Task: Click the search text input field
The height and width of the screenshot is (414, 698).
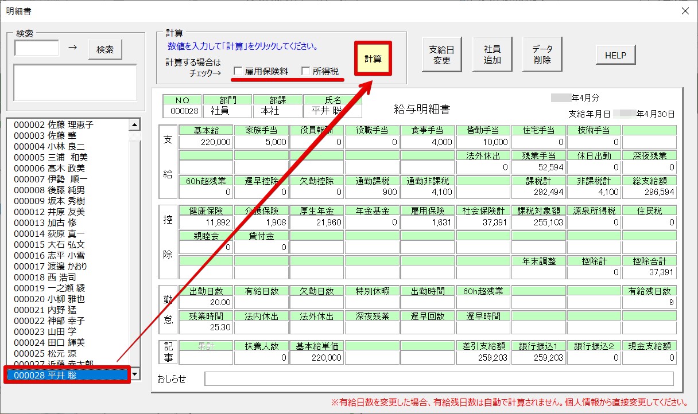Action: [x=37, y=48]
